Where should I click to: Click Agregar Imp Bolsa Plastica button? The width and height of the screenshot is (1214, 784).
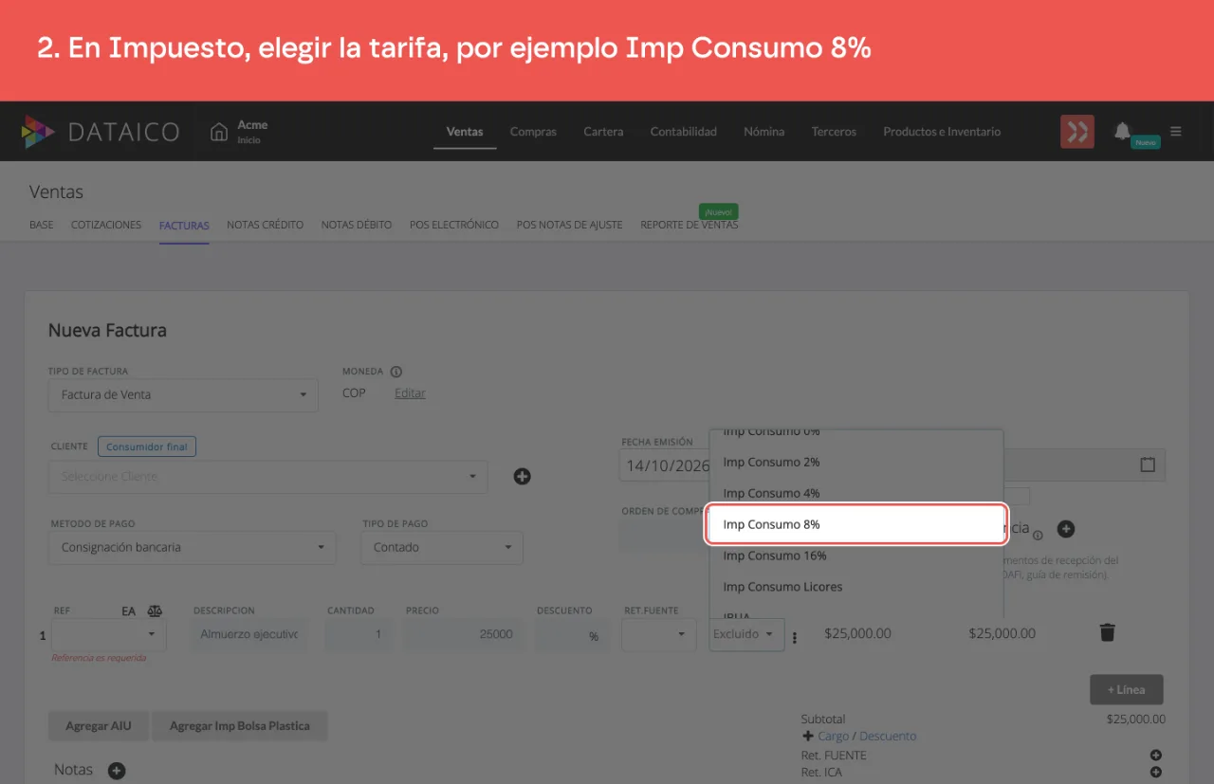pyautogui.click(x=239, y=726)
